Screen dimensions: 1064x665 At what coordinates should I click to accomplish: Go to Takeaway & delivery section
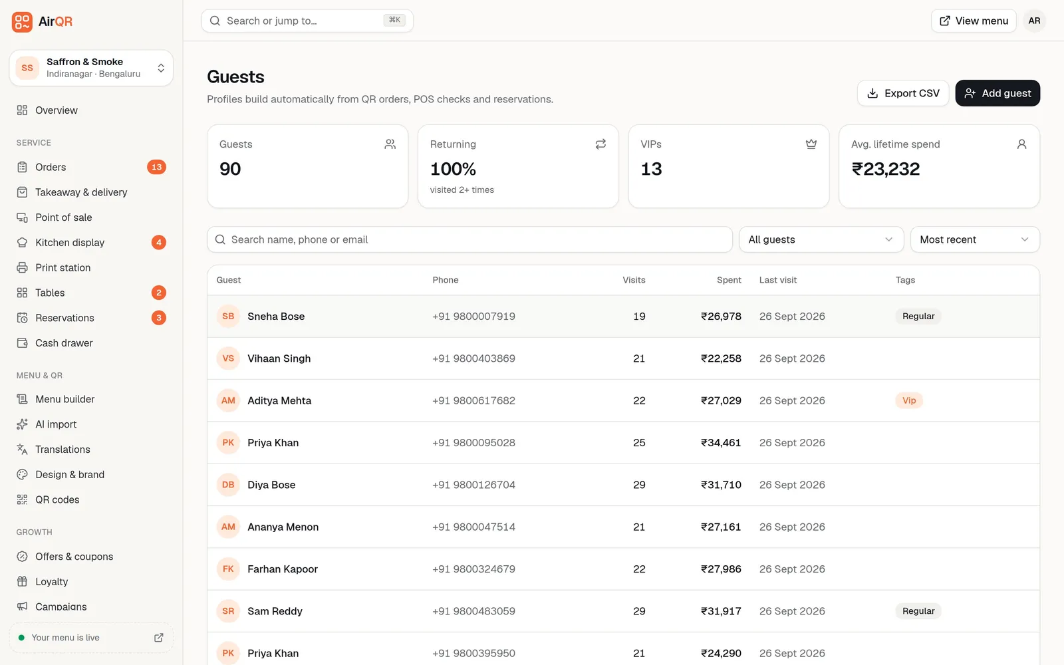pyautogui.click(x=91, y=192)
